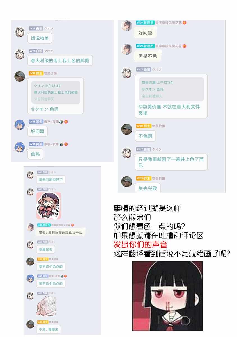Click the LV25 黄金 badge above '色吗' bubble

36,144
